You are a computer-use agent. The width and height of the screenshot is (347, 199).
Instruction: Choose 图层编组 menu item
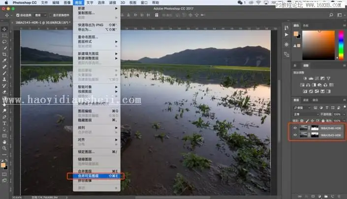96,111
